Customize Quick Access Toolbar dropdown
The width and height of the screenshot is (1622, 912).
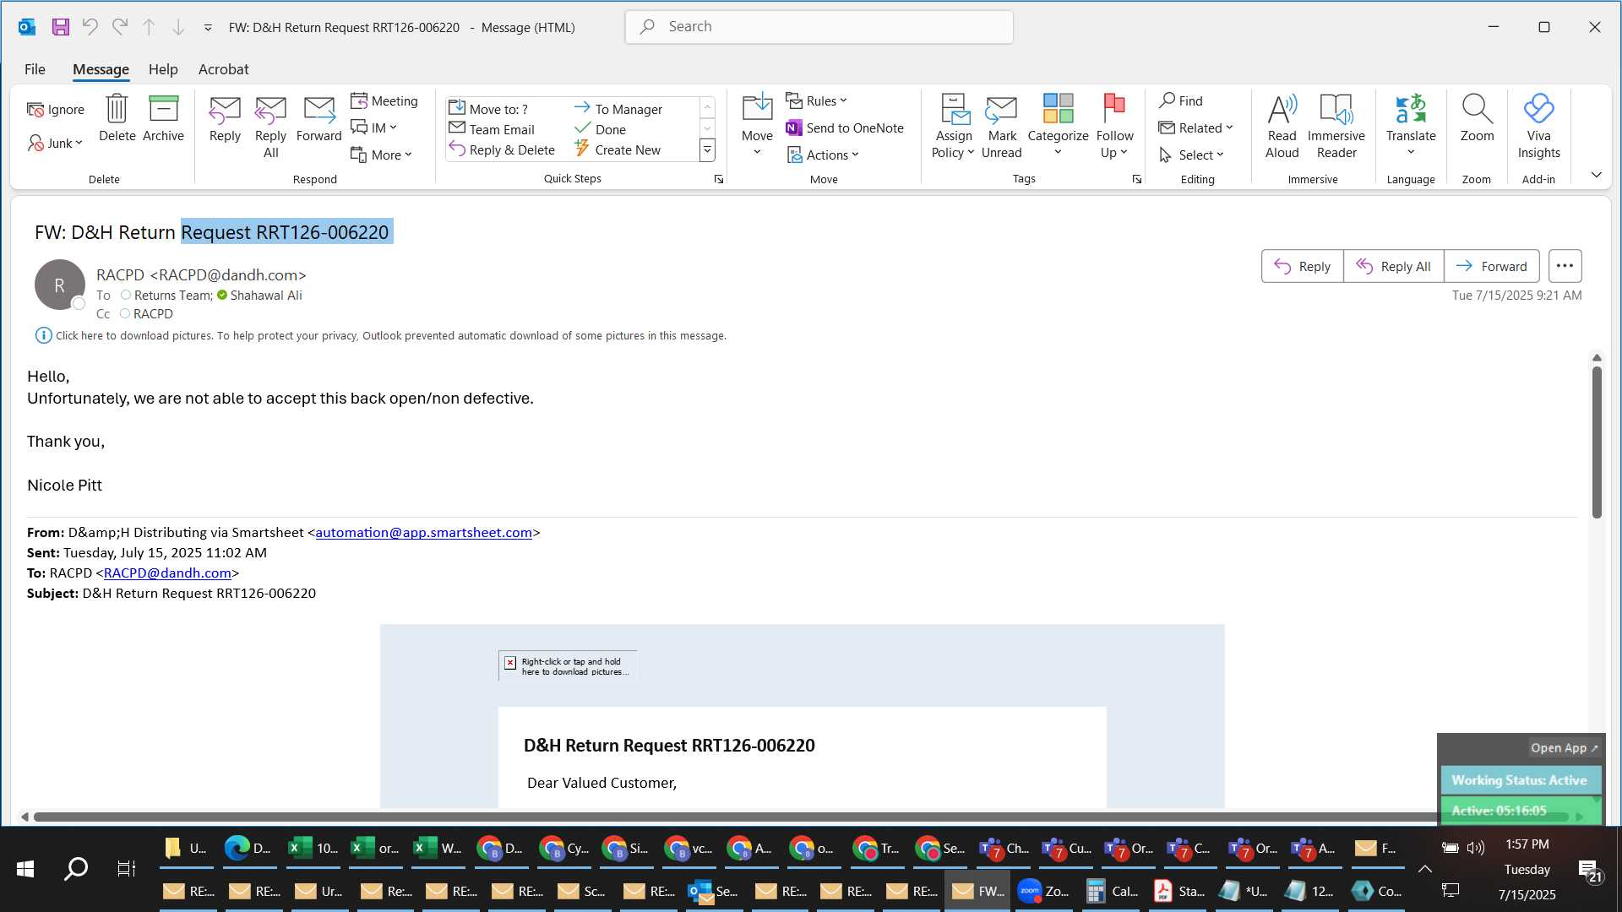click(208, 27)
